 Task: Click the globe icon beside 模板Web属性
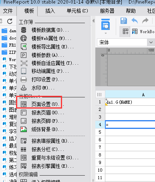(x=24, y=38)
